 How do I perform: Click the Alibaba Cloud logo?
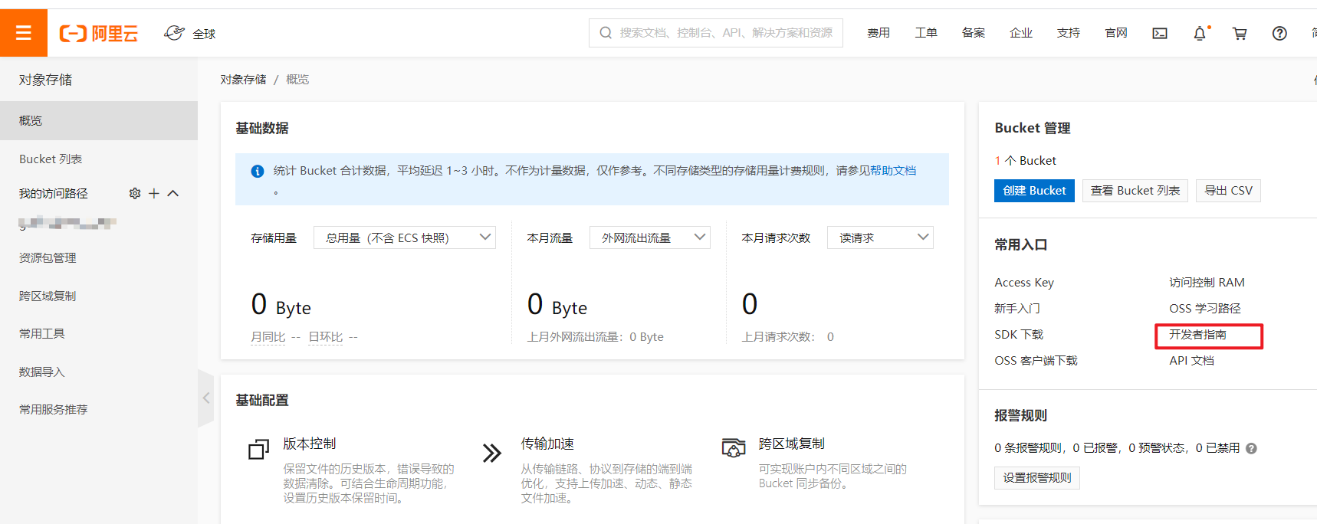click(99, 33)
